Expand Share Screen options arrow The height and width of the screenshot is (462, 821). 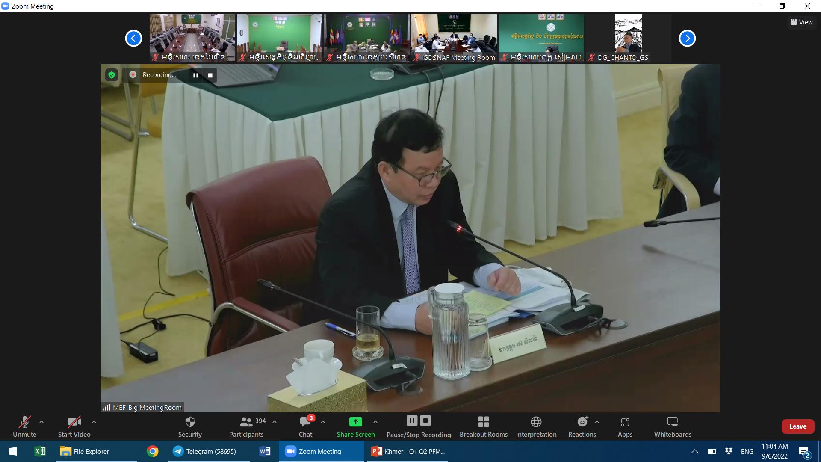click(375, 422)
